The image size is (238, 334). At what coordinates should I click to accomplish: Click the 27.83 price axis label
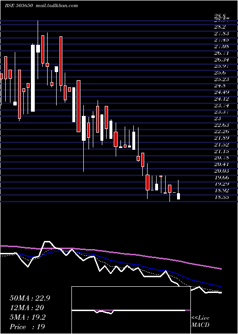coord(221,33)
